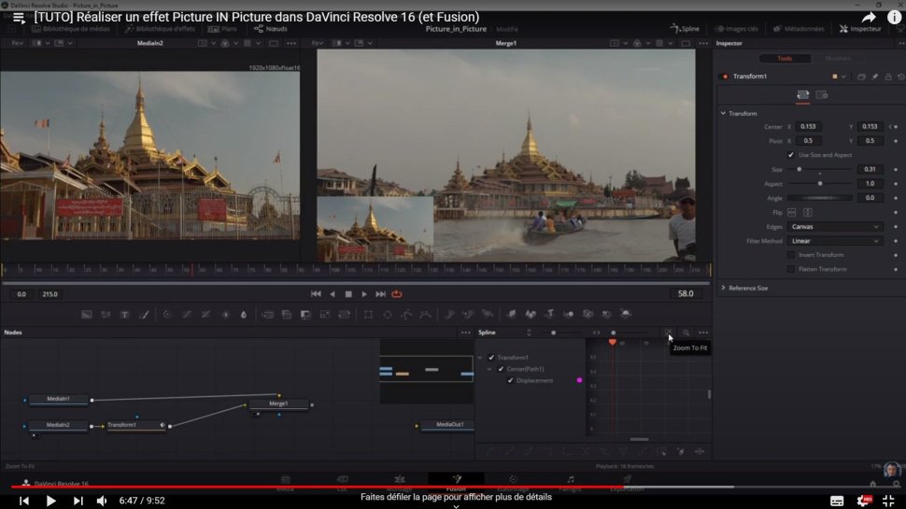
Task: Open the Spline panel options dots
Action: [x=703, y=332]
